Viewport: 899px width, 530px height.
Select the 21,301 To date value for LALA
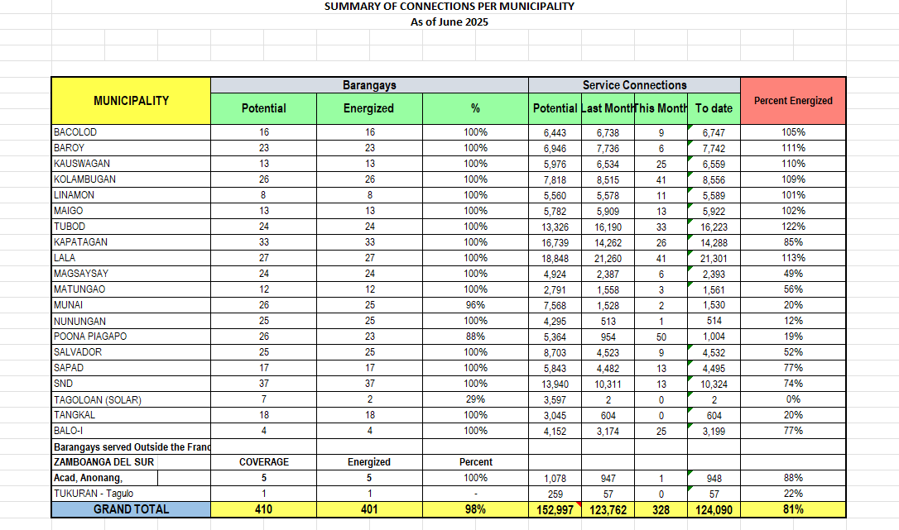click(714, 258)
